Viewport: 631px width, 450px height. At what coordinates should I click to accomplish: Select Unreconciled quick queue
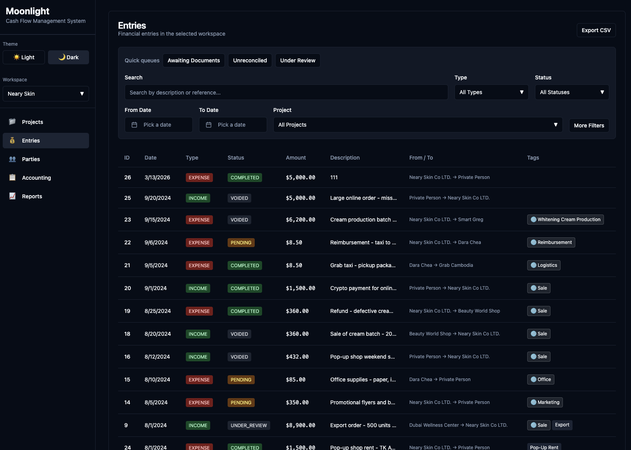point(250,60)
